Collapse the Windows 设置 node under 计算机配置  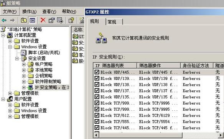[x=10, y=47]
